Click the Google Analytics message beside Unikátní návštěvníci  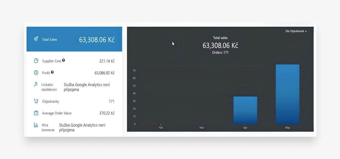[x=87, y=87]
